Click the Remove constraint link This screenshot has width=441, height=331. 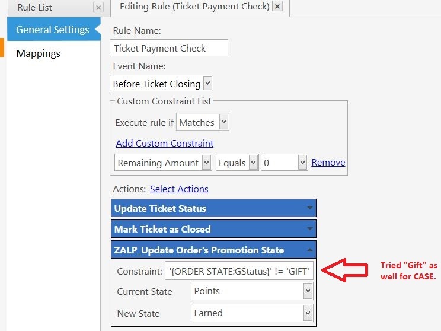328,163
